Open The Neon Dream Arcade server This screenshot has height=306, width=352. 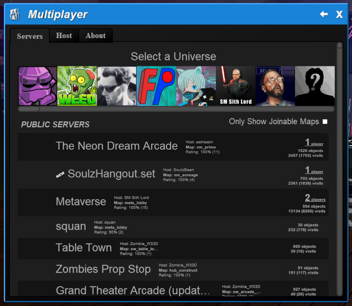coord(173,147)
